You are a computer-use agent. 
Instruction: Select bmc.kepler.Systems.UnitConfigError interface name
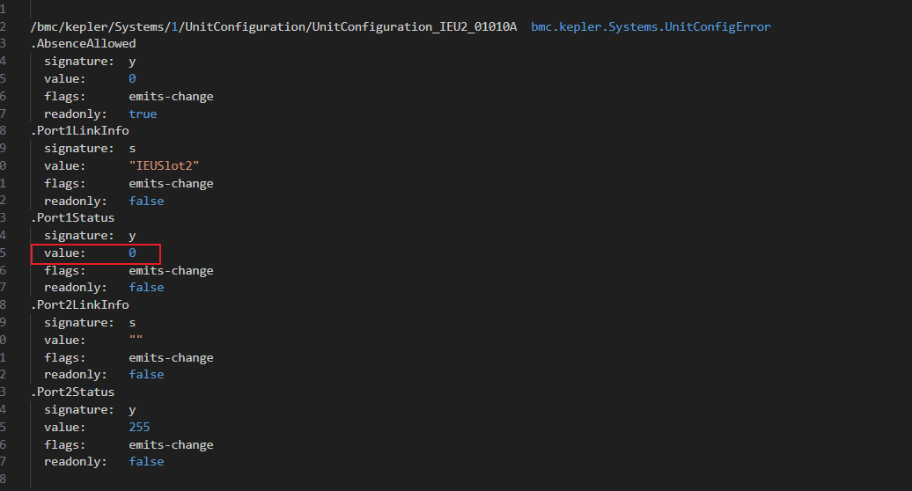coord(651,26)
